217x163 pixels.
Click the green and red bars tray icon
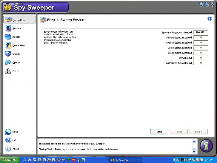[182, 160]
